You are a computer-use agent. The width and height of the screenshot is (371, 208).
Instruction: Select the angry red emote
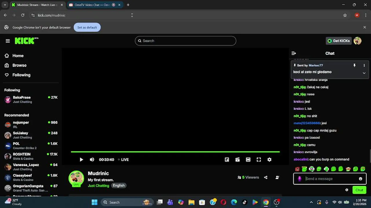[x=297, y=169]
